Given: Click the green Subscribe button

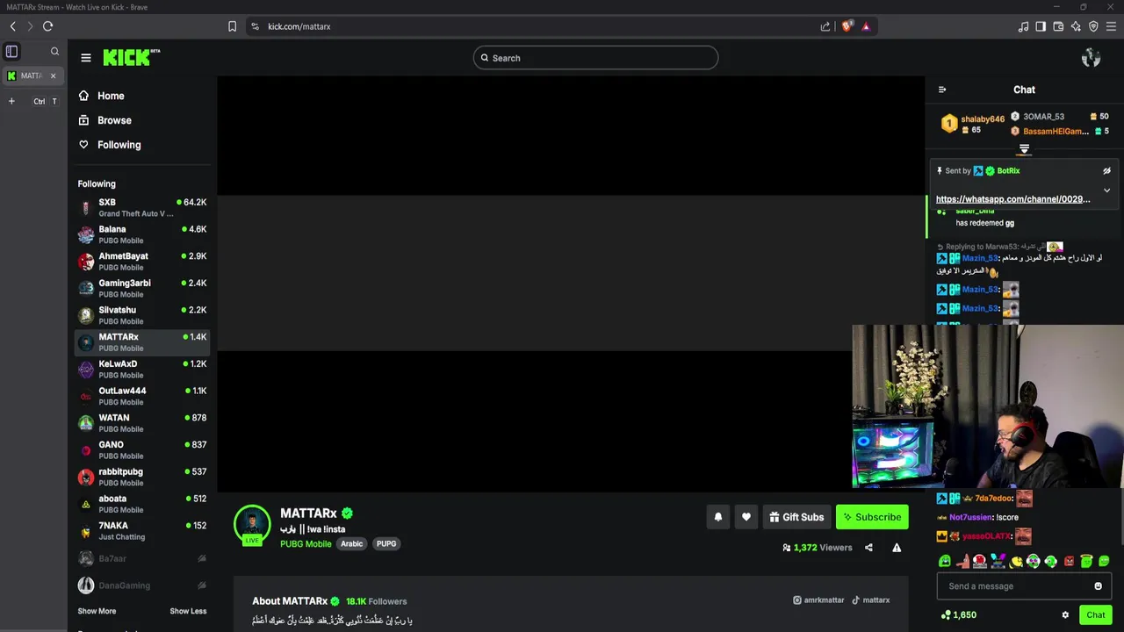Looking at the screenshot, I should (x=872, y=517).
